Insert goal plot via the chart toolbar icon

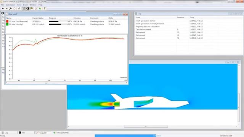click(36, 8)
